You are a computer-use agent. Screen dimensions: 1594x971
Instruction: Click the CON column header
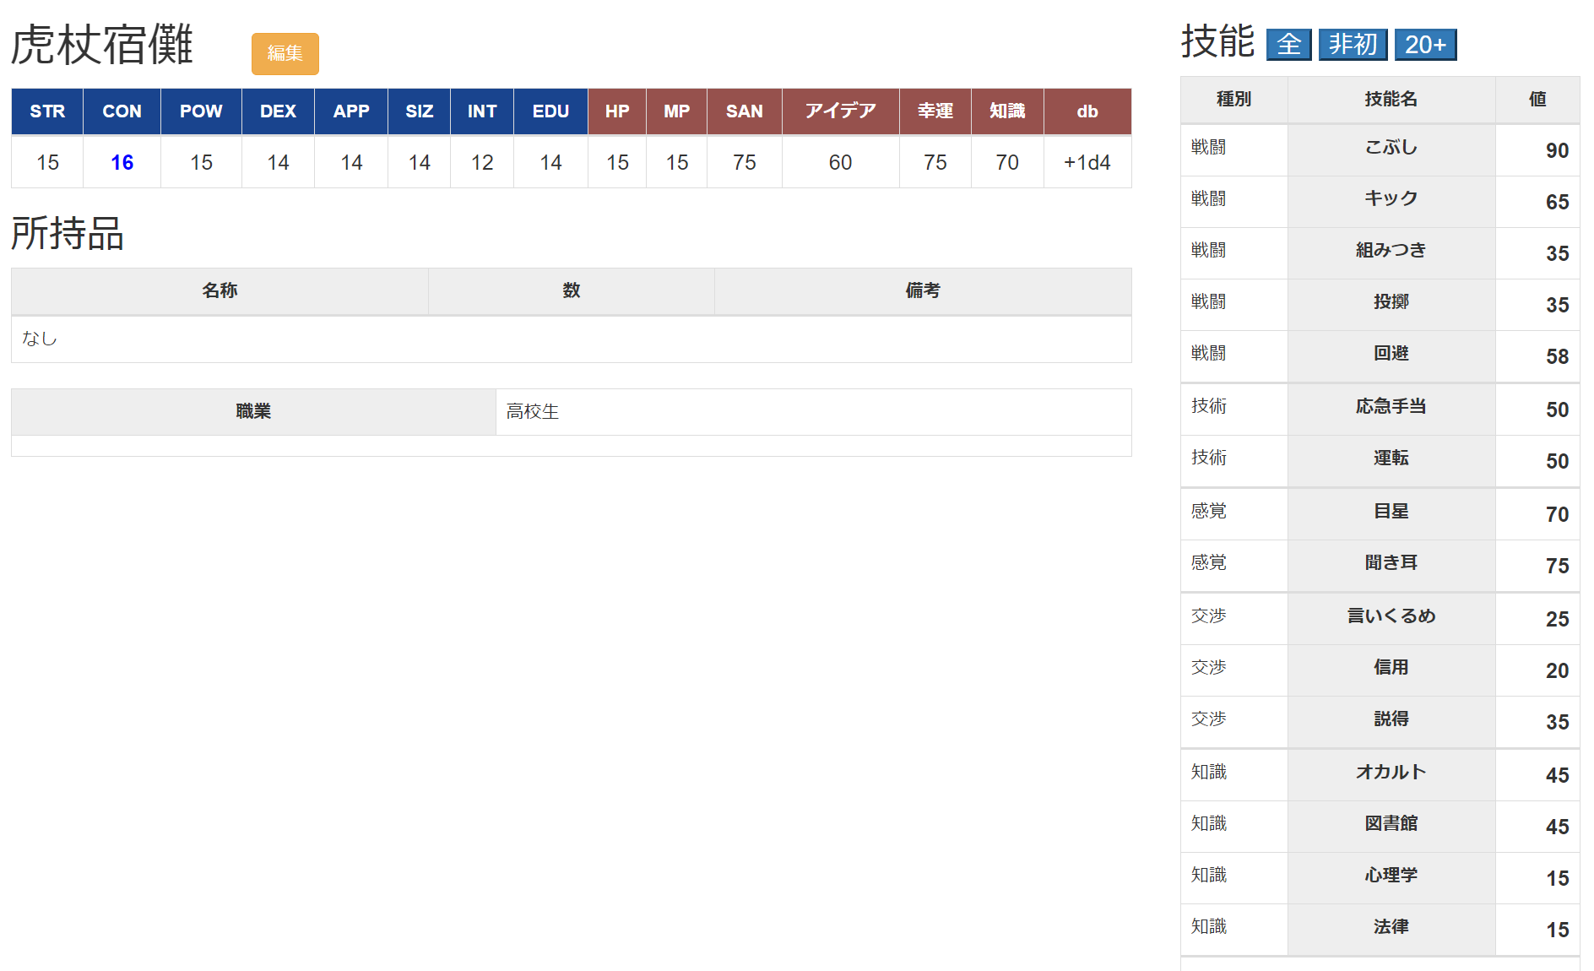click(122, 111)
